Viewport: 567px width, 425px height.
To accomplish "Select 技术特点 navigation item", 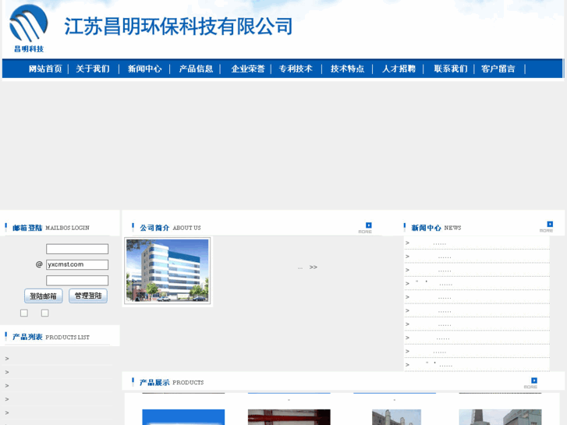I will [x=347, y=69].
